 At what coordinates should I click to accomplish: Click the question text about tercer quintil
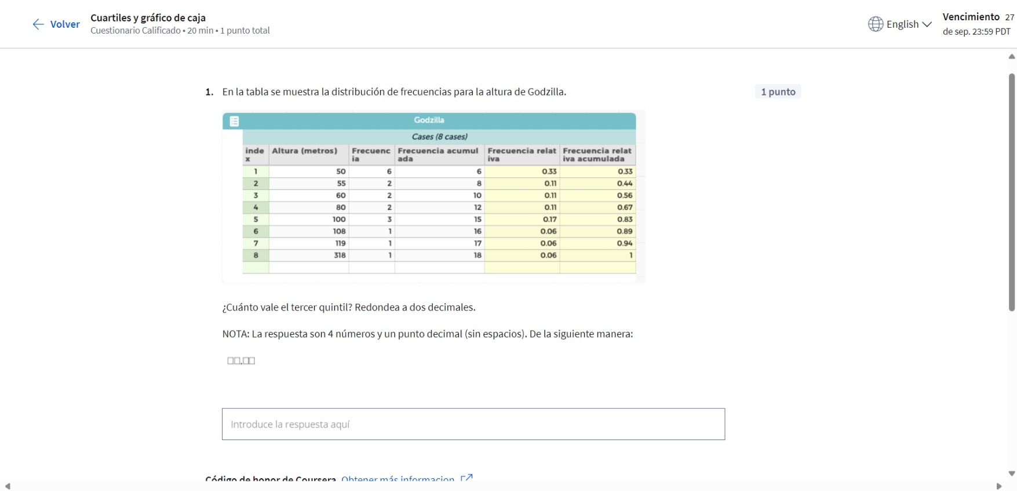pyautogui.click(x=349, y=307)
